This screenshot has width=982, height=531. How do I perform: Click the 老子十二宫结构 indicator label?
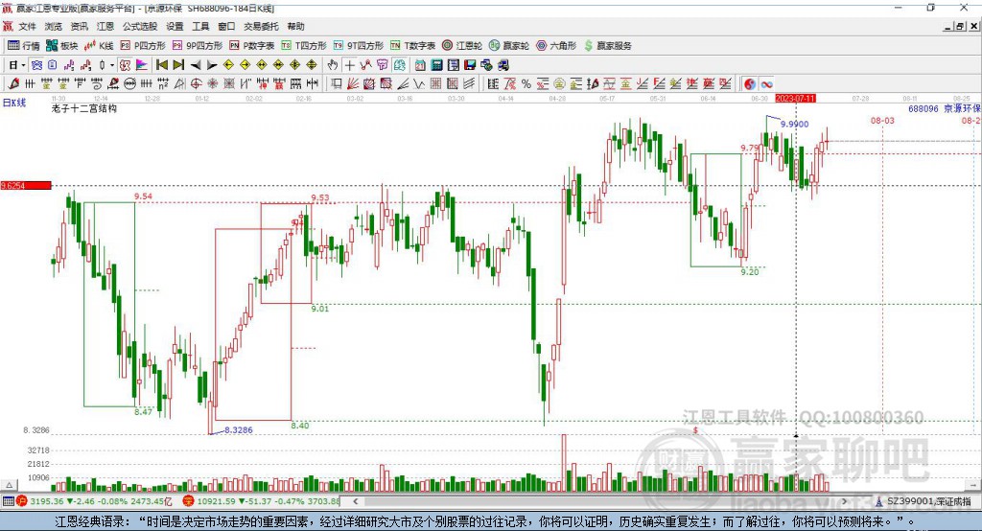tap(84, 108)
